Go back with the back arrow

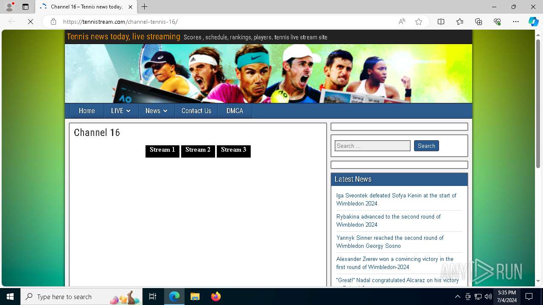[12, 22]
